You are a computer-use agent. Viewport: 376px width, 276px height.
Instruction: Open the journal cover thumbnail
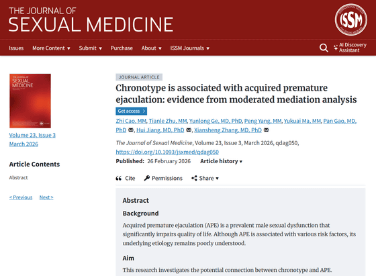point(30,101)
